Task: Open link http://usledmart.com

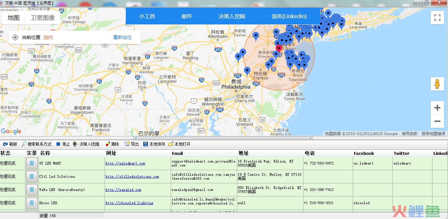Action: 125,163
